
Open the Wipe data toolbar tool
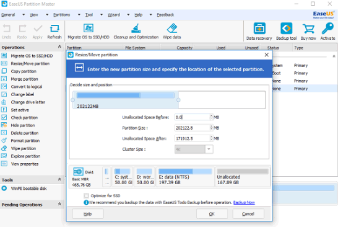coord(172,32)
